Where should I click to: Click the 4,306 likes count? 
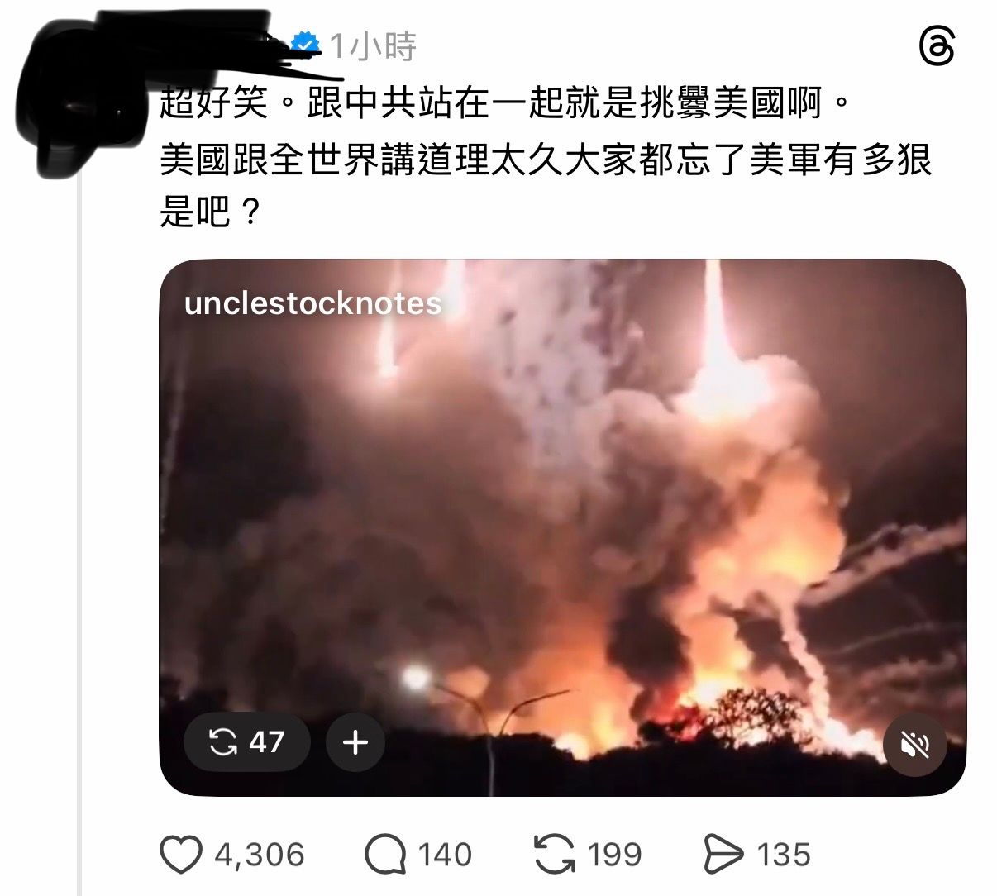click(260, 855)
